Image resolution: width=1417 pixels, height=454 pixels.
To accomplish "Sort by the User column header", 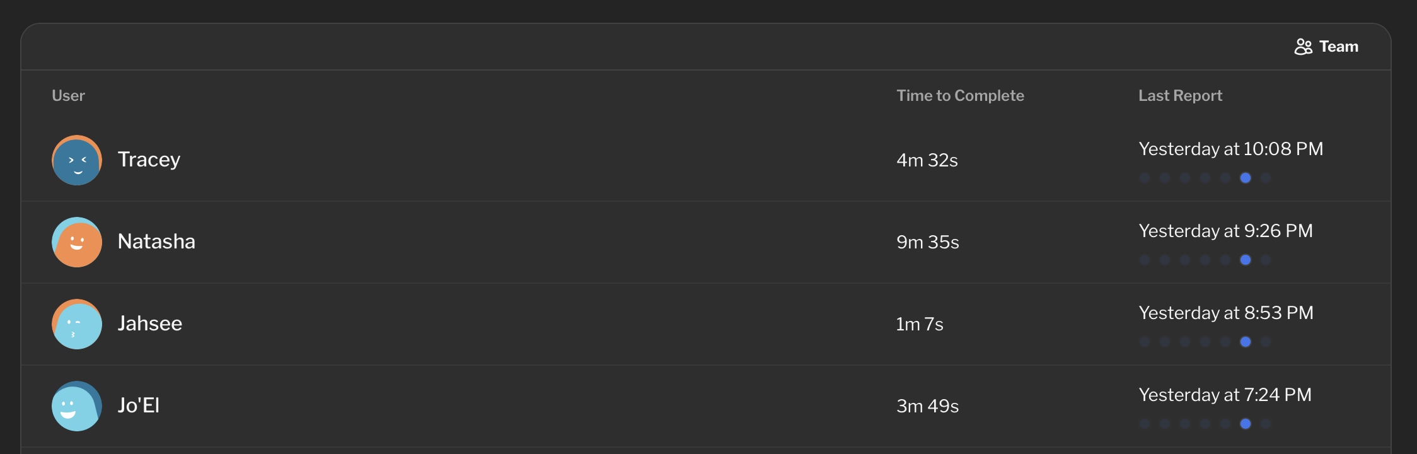I will tap(68, 96).
